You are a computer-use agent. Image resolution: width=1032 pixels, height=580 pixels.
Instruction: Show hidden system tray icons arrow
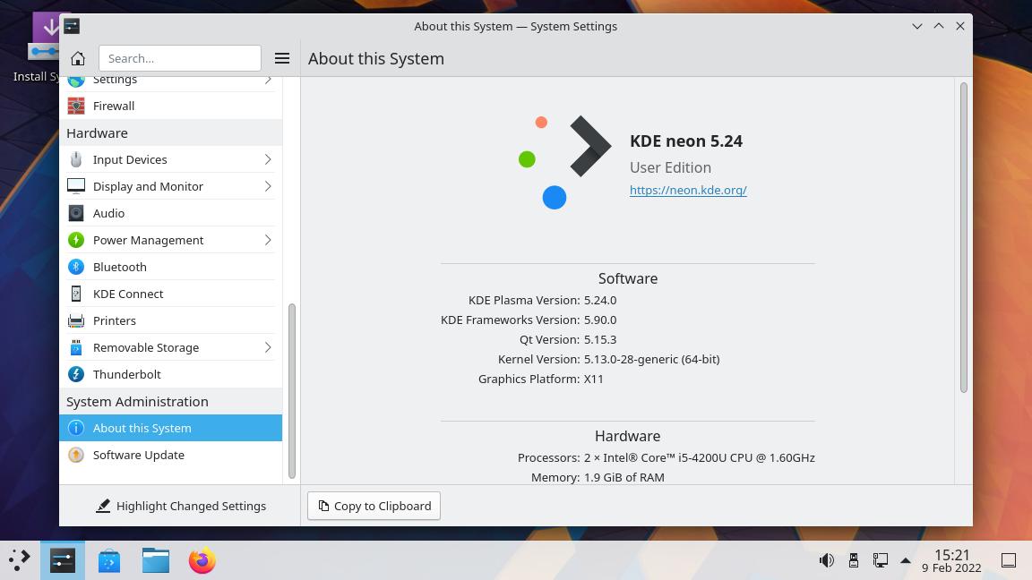point(906,560)
